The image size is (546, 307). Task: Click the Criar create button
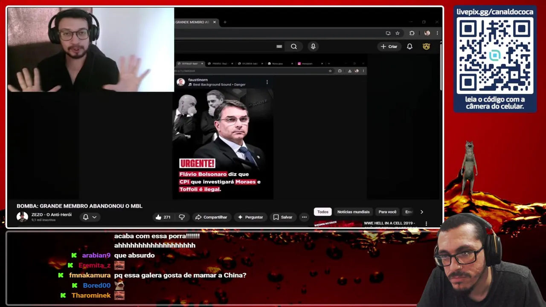tap(389, 46)
